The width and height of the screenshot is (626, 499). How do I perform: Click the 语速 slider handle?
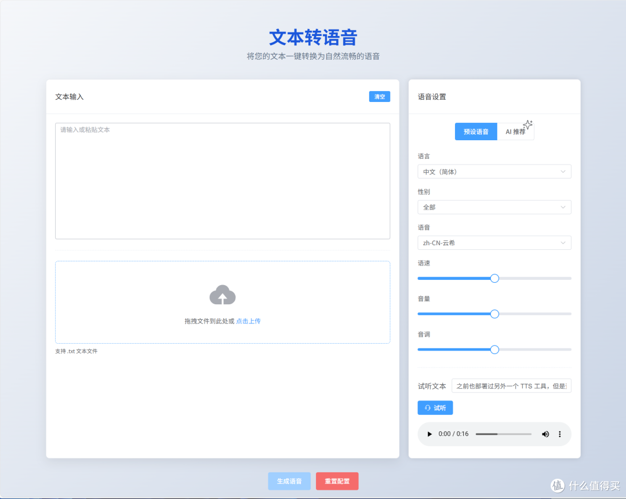(494, 278)
